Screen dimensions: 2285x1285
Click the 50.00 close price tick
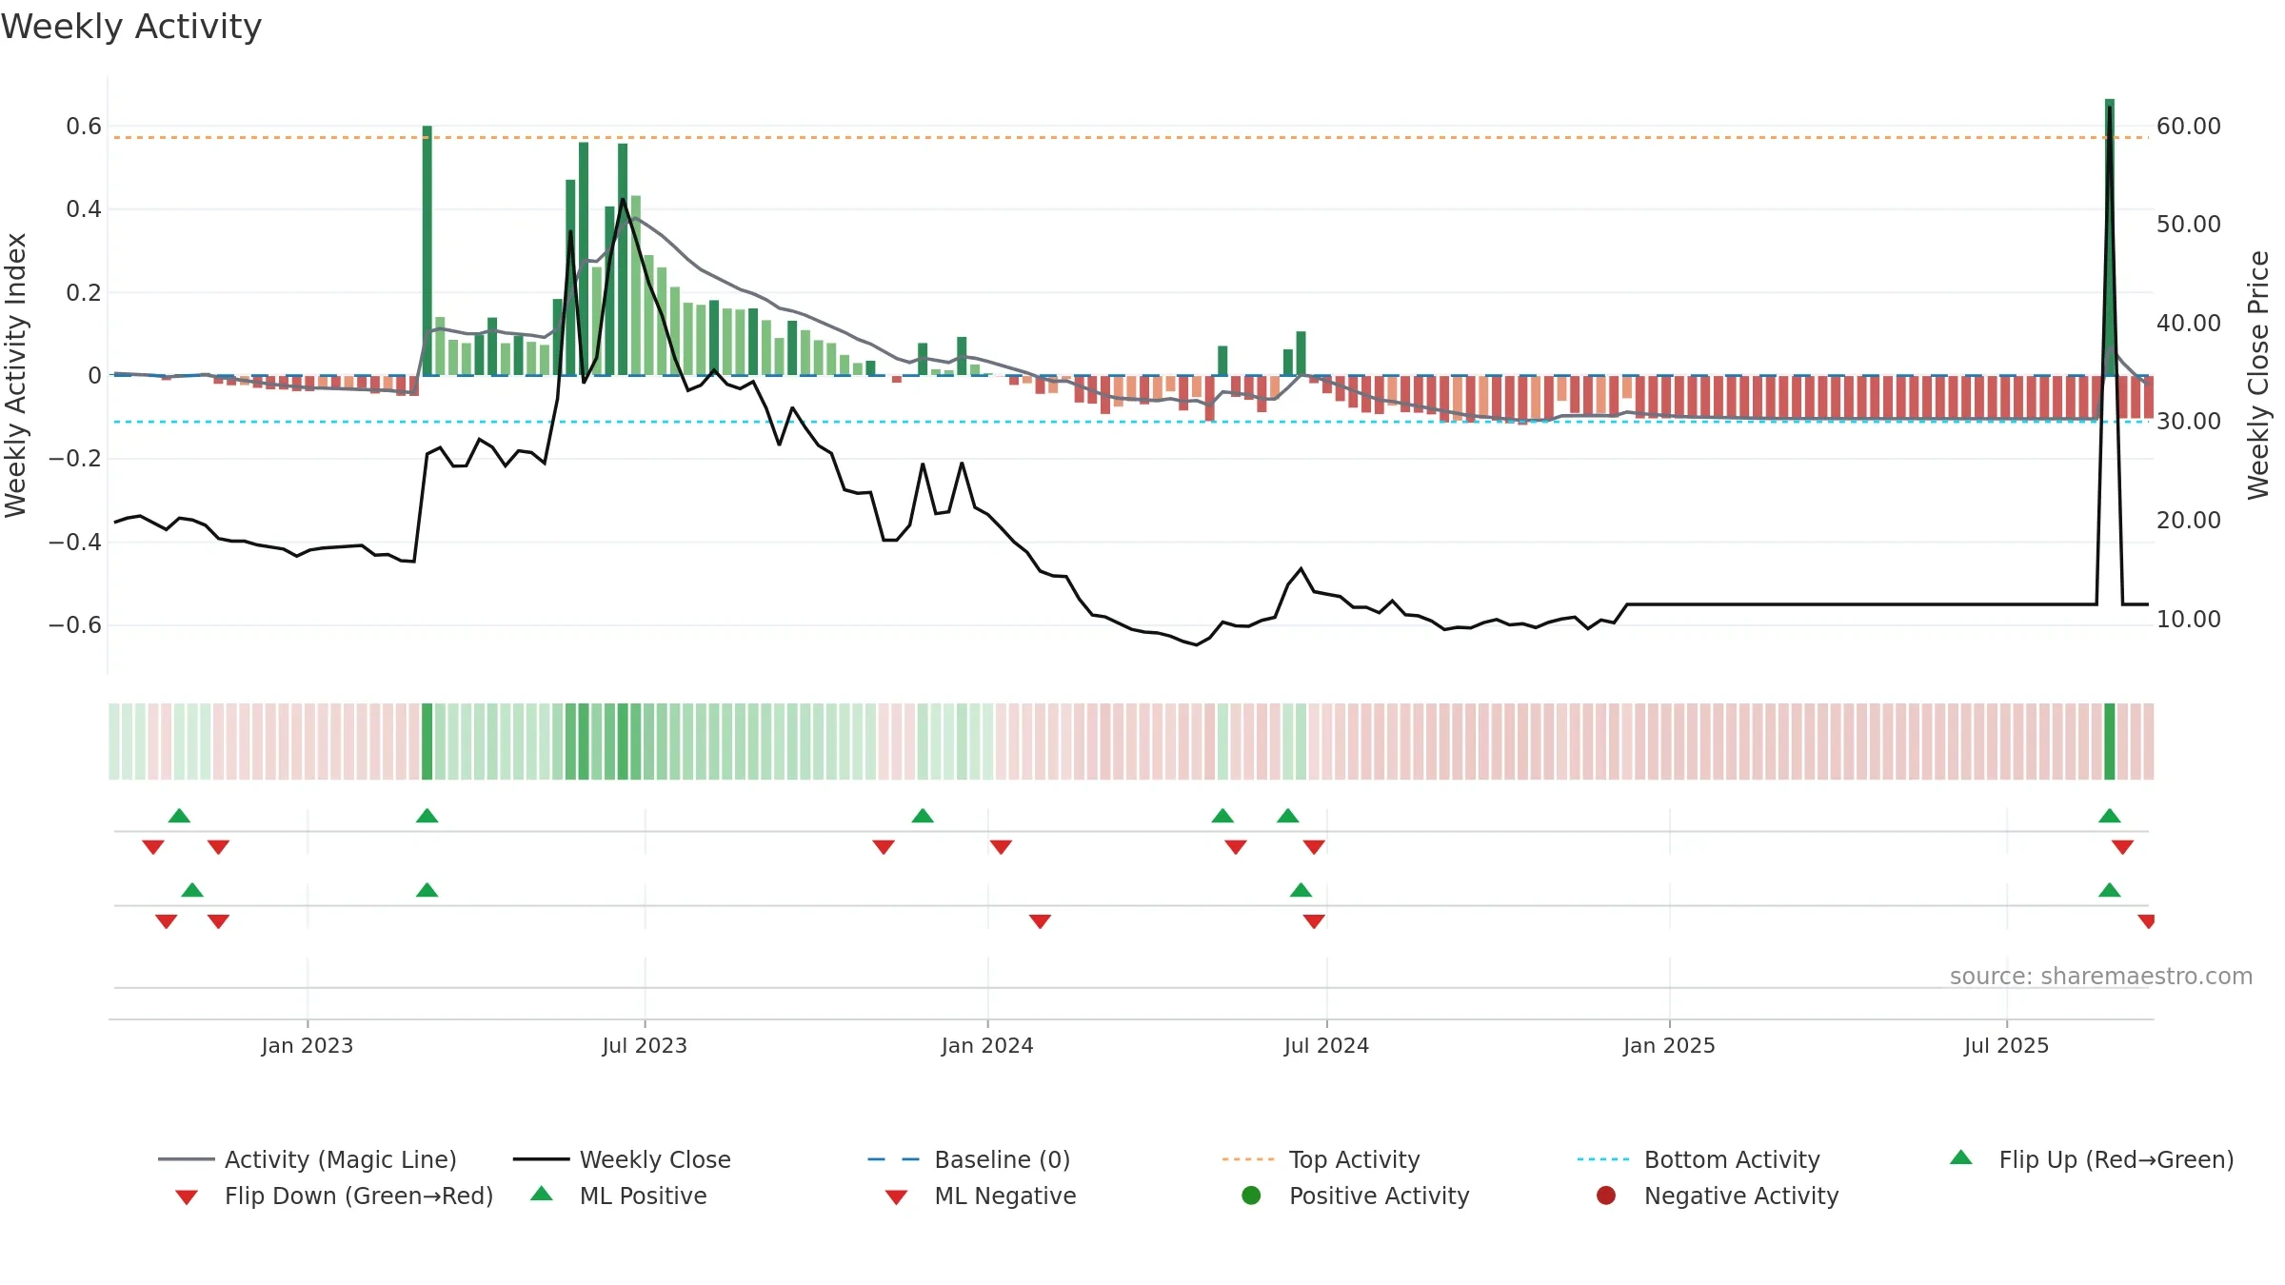tap(2189, 224)
